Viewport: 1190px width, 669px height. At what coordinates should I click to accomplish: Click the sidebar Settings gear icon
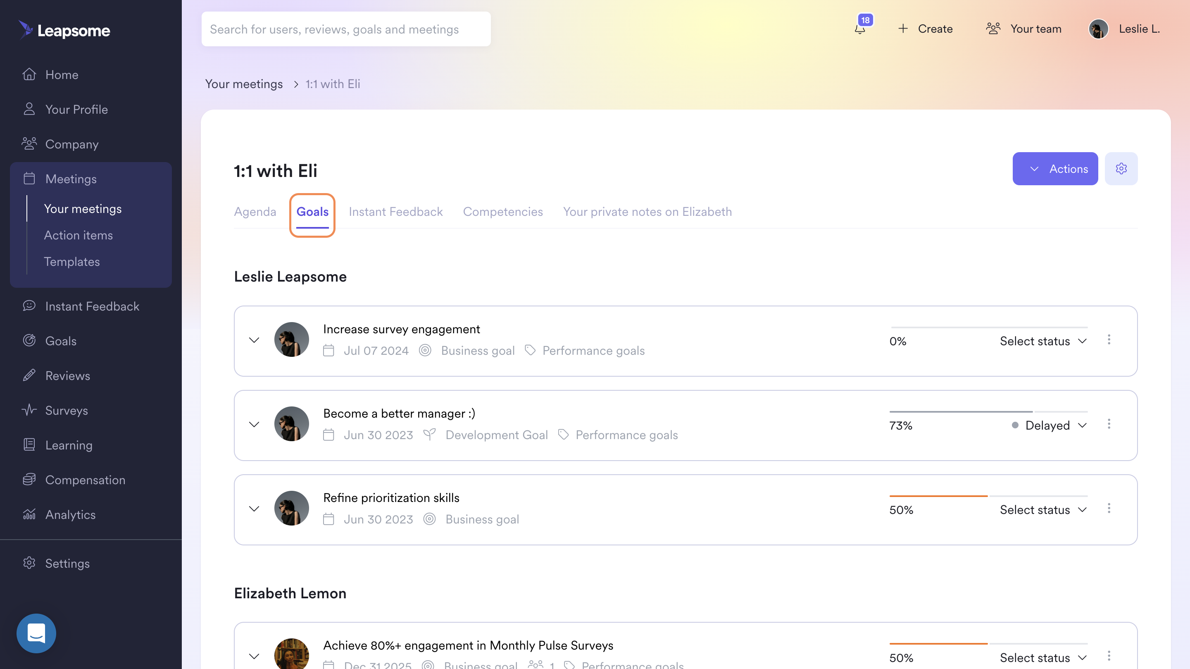click(29, 563)
